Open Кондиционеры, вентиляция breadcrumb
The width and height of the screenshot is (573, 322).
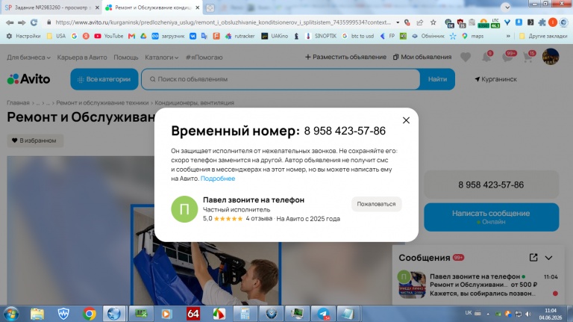(194, 103)
